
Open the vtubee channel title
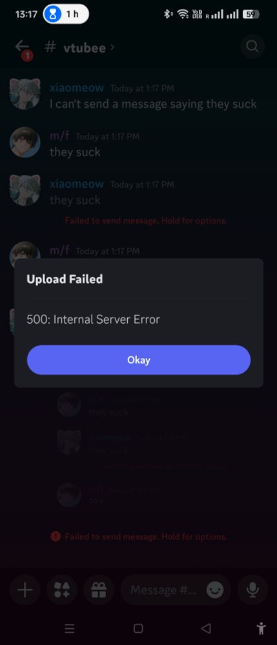(x=85, y=48)
